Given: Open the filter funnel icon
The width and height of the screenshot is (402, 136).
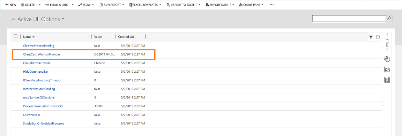Looking at the screenshot, I should point(371,37).
